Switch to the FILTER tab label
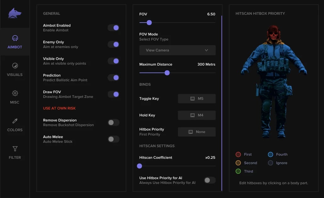 point(15,158)
